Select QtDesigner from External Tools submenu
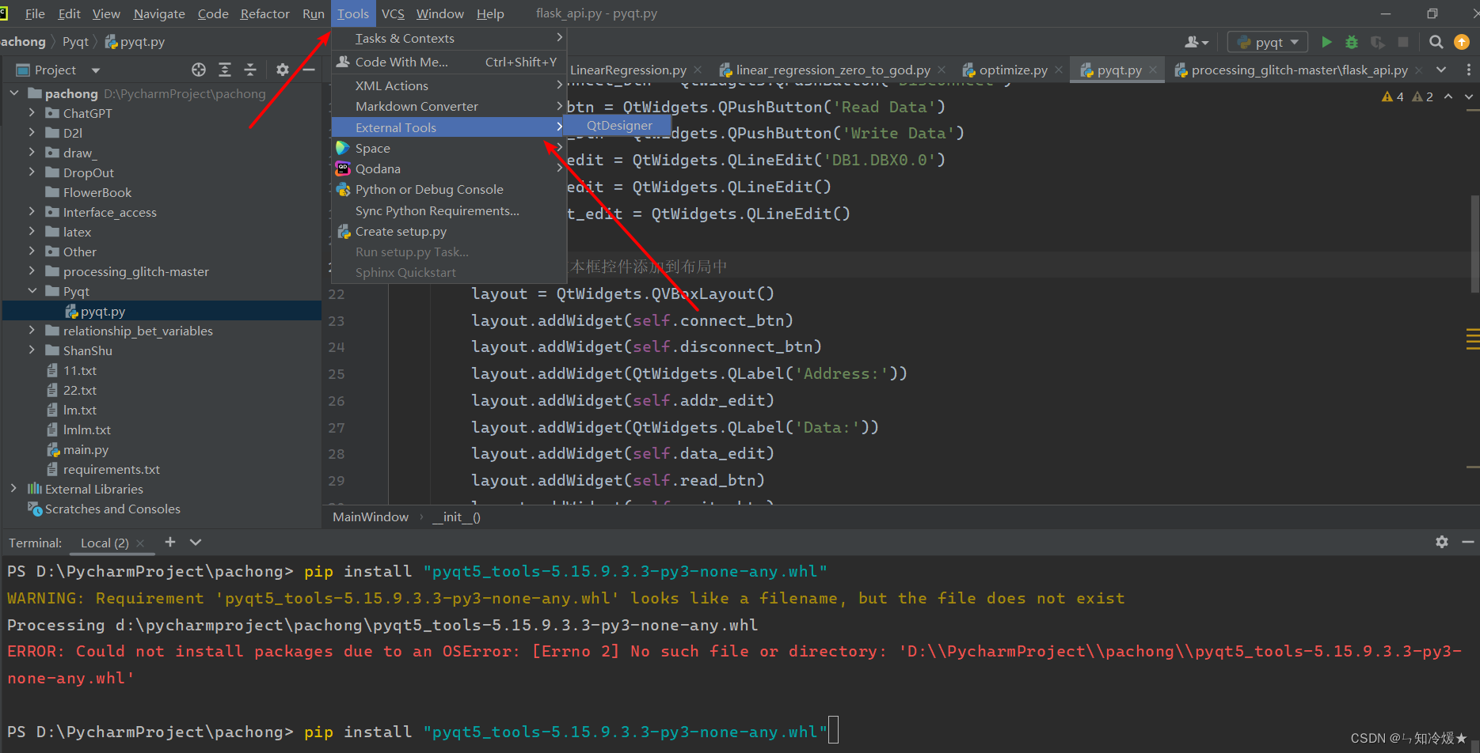 pyautogui.click(x=618, y=126)
